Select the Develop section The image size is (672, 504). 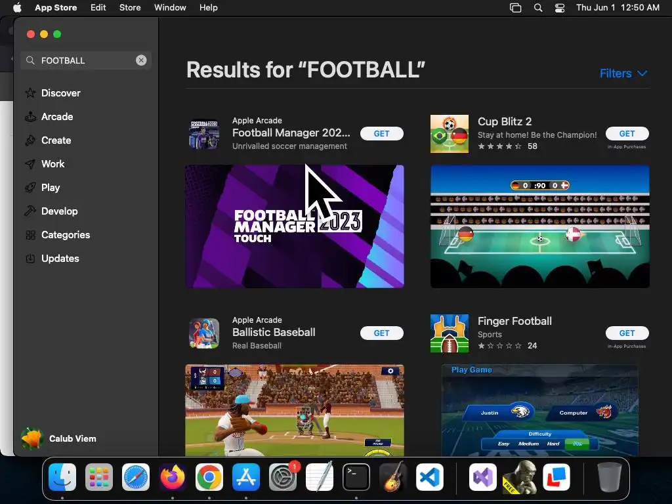60,211
